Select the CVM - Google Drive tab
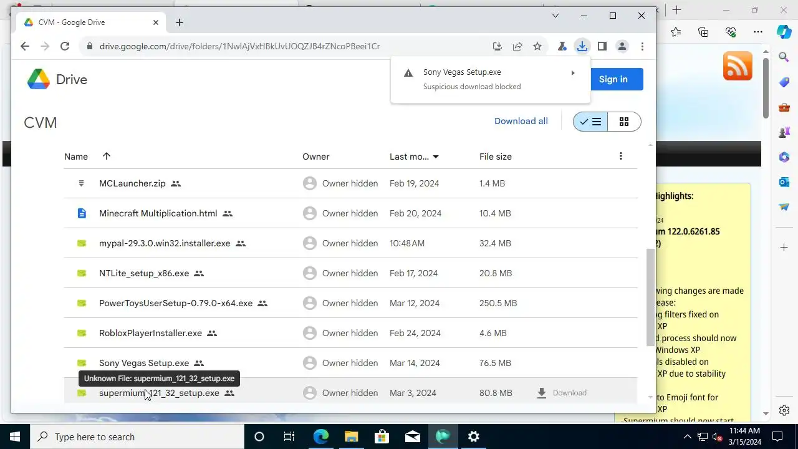 pos(91,22)
